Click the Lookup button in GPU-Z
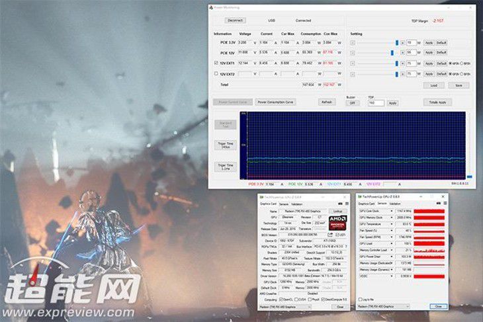The image size is (483, 322). pyautogui.click(x=337, y=211)
